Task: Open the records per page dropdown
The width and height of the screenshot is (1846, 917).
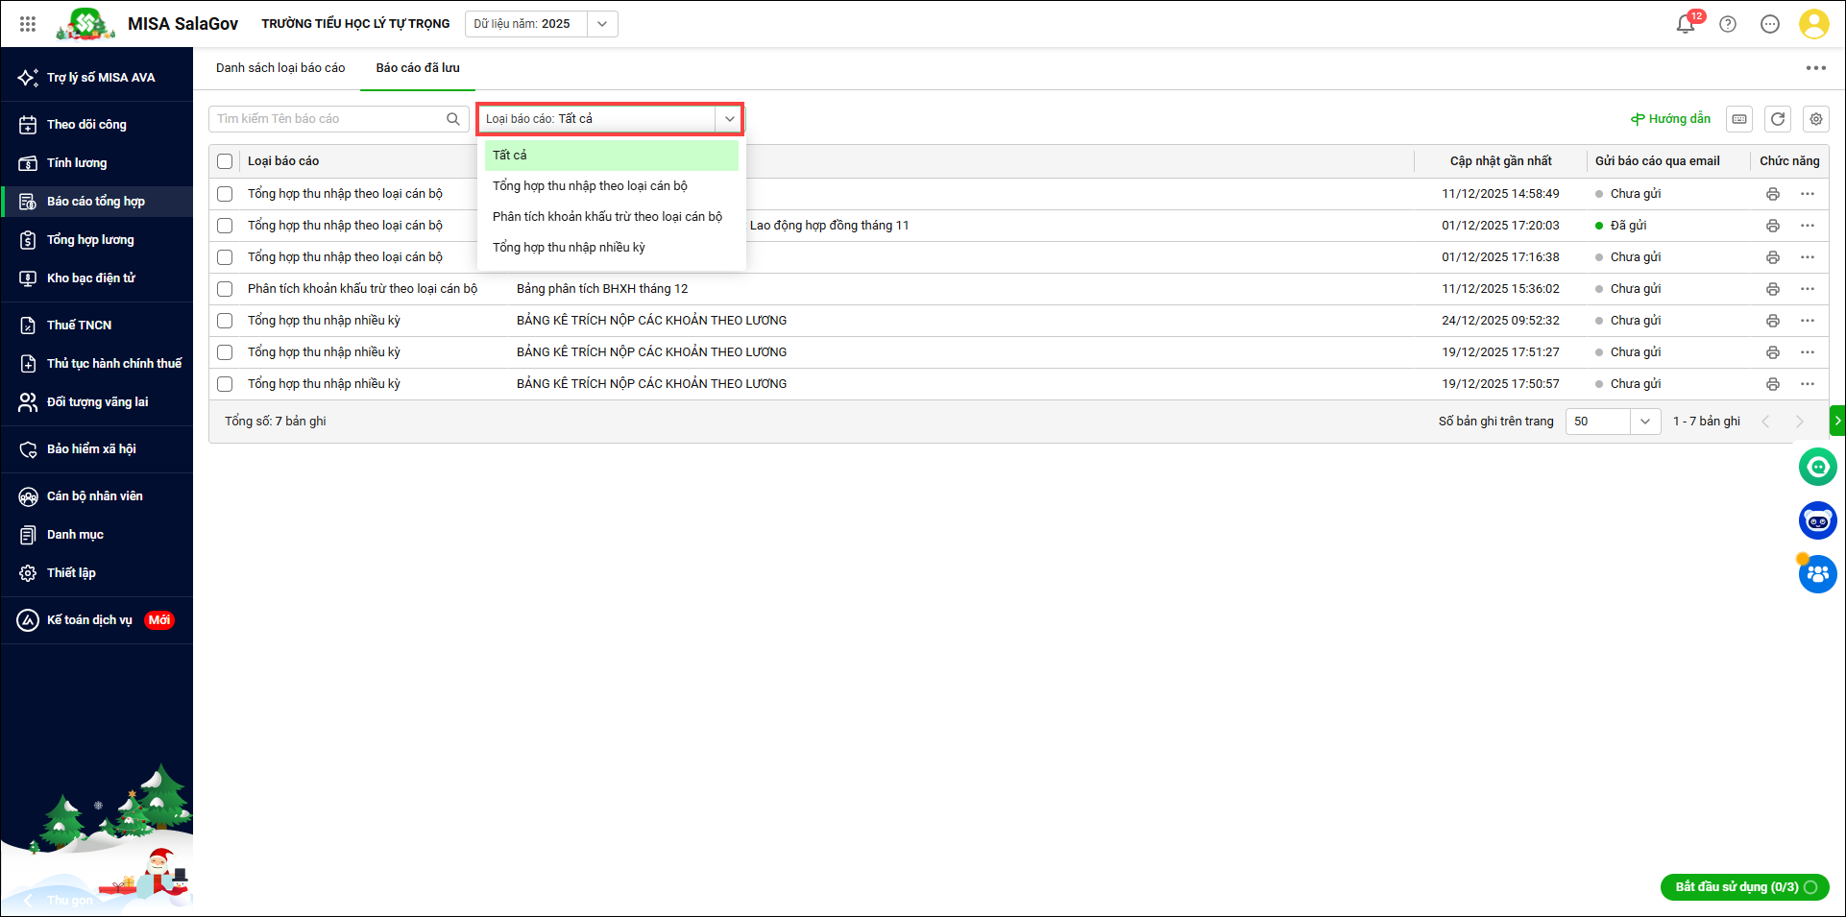Action: pos(1644,422)
